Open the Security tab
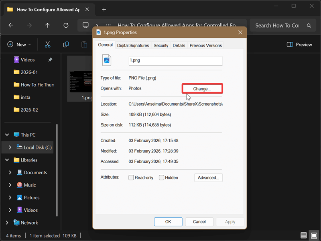321x241 pixels. click(161, 45)
